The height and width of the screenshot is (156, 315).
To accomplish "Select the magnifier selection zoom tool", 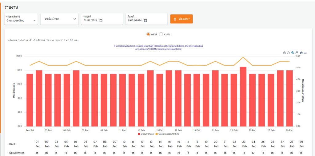I will click(x=293, y=53).
